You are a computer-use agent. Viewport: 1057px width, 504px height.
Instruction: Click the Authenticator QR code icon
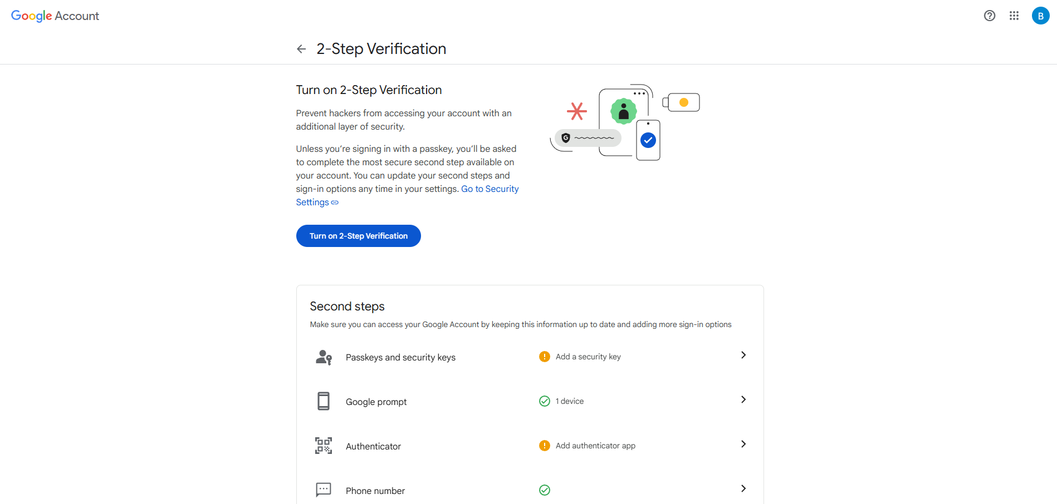click(x=324, y=446)
